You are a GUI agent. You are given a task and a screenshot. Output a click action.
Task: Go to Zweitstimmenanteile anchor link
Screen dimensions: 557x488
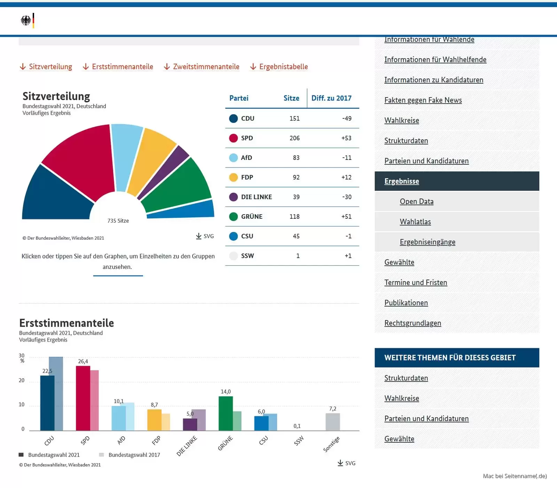(202, 67)
